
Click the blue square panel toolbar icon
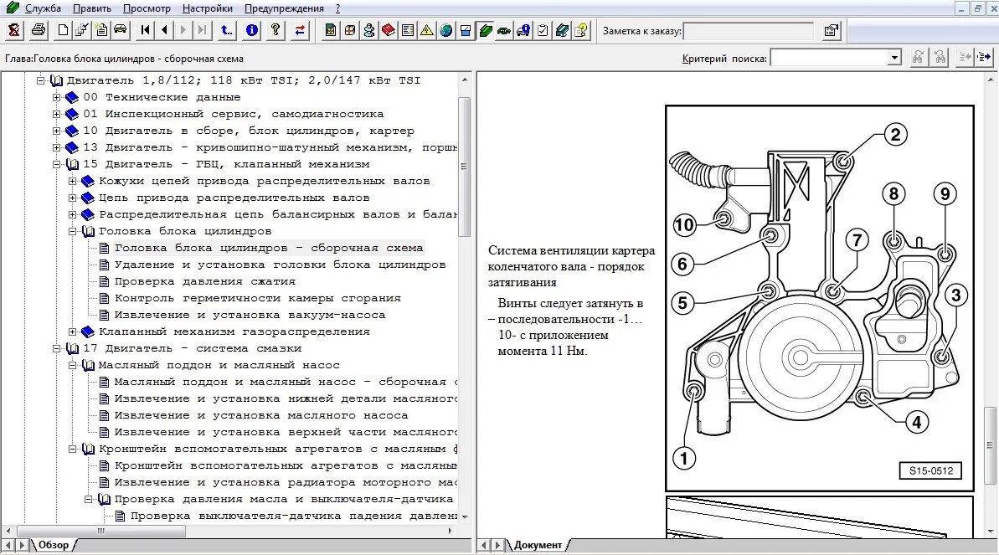pos(465,30)
